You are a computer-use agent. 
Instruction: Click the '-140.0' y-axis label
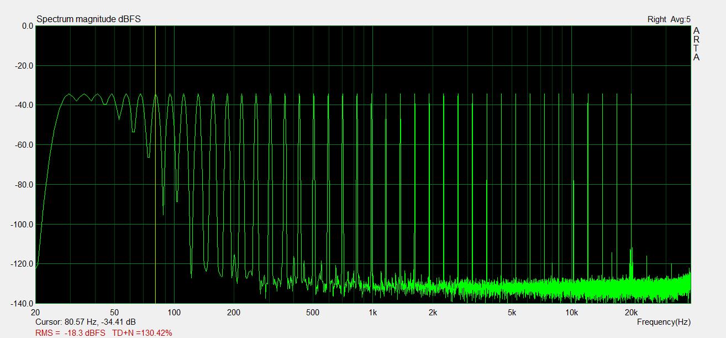pos(23,304)
